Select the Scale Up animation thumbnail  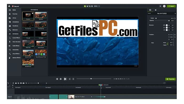point(28,44)
